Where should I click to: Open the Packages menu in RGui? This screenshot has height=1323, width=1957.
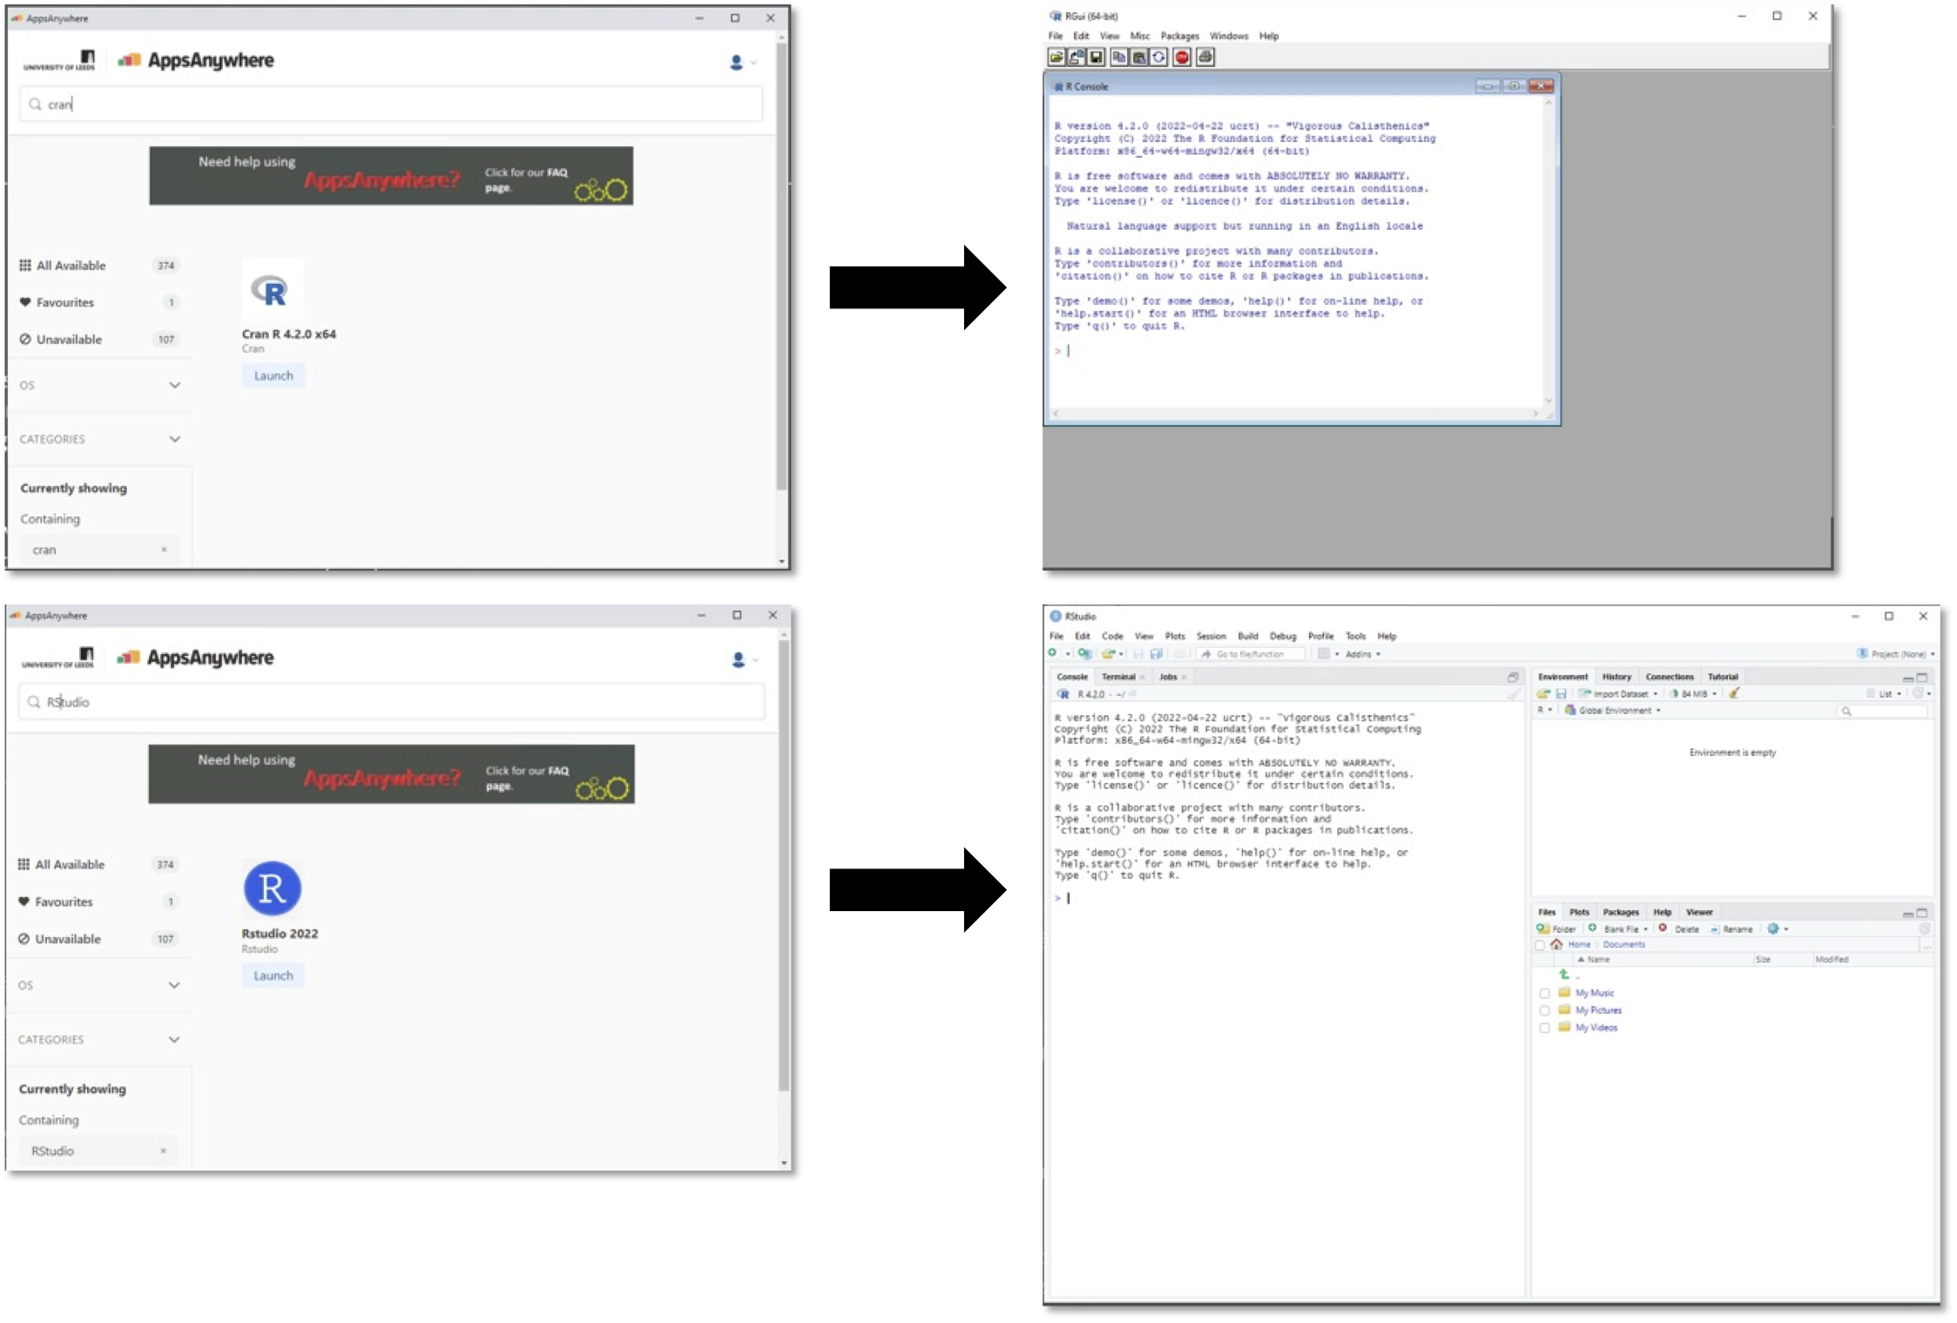tap(1179, 36)
